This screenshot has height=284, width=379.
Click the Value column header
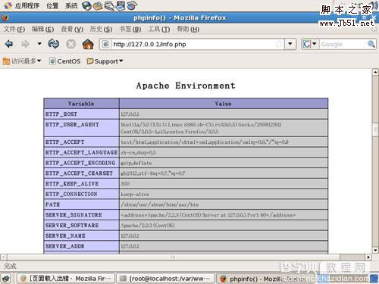224,104
